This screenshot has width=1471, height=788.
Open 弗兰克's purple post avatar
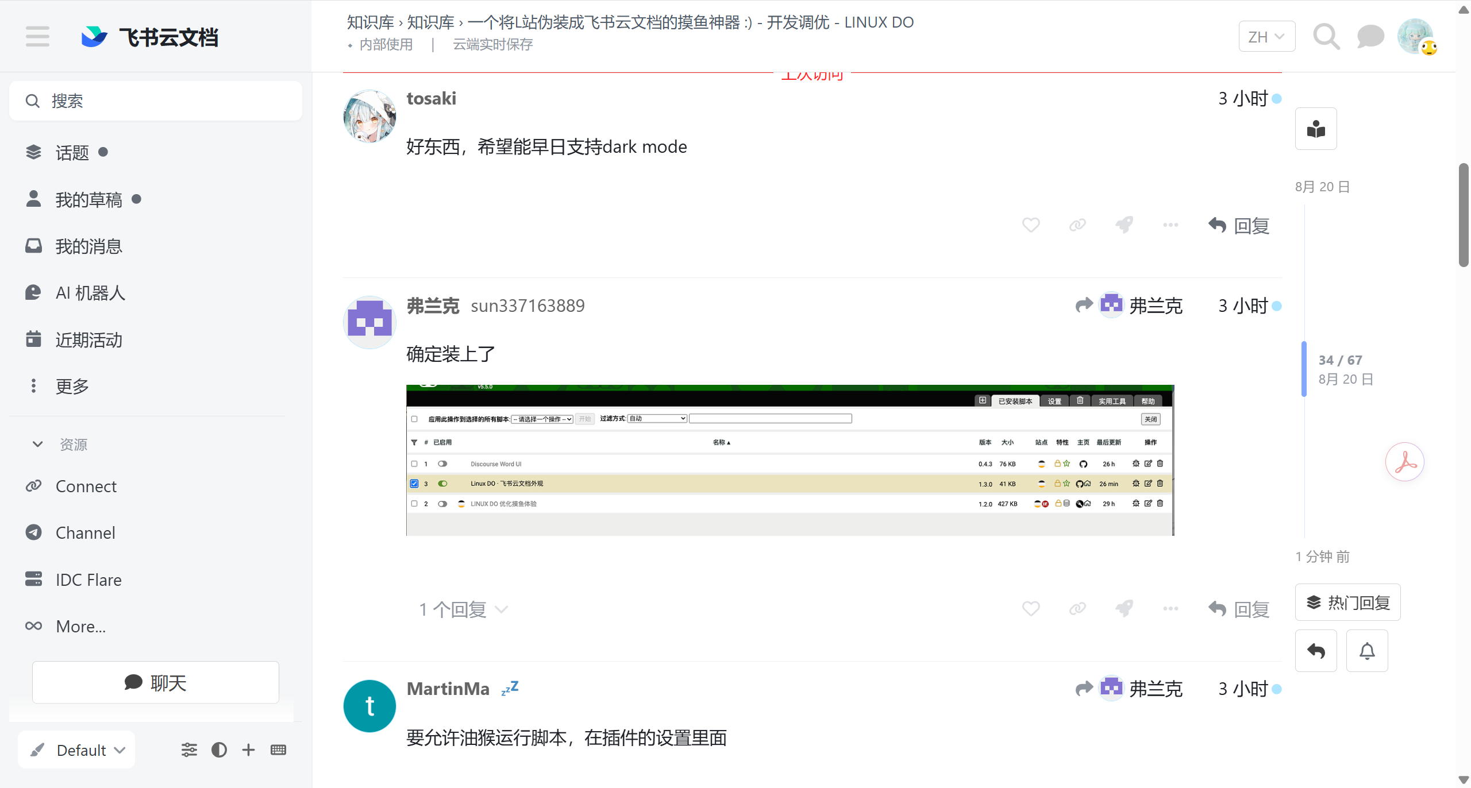[x=369, y=322]
